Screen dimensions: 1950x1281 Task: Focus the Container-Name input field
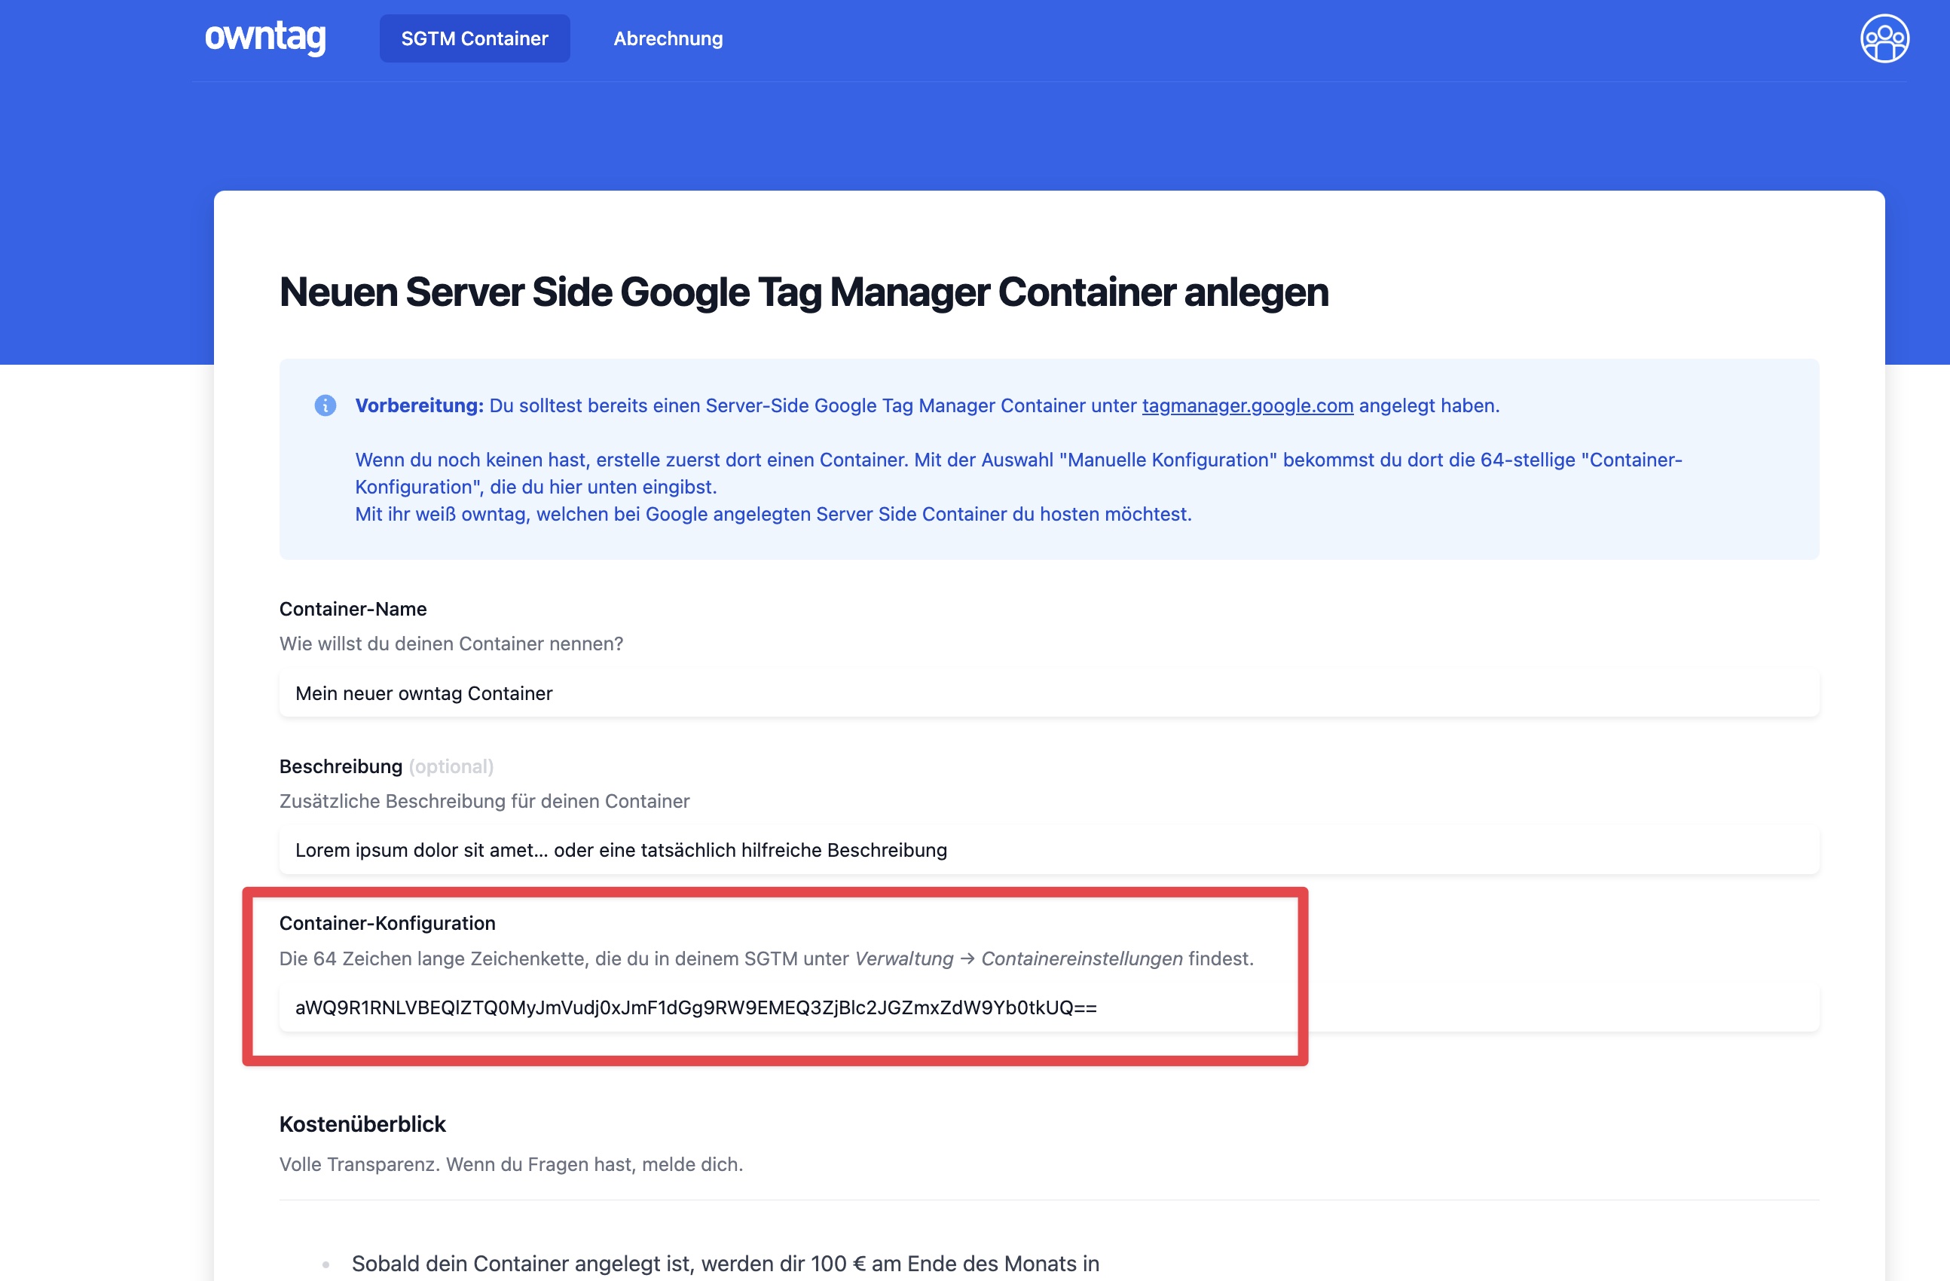pos(1049,693)
